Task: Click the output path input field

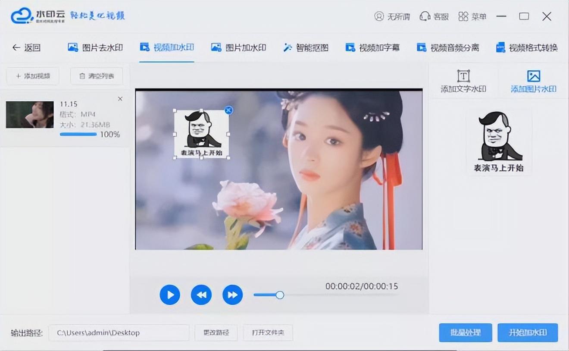Action: click(119, 332)
